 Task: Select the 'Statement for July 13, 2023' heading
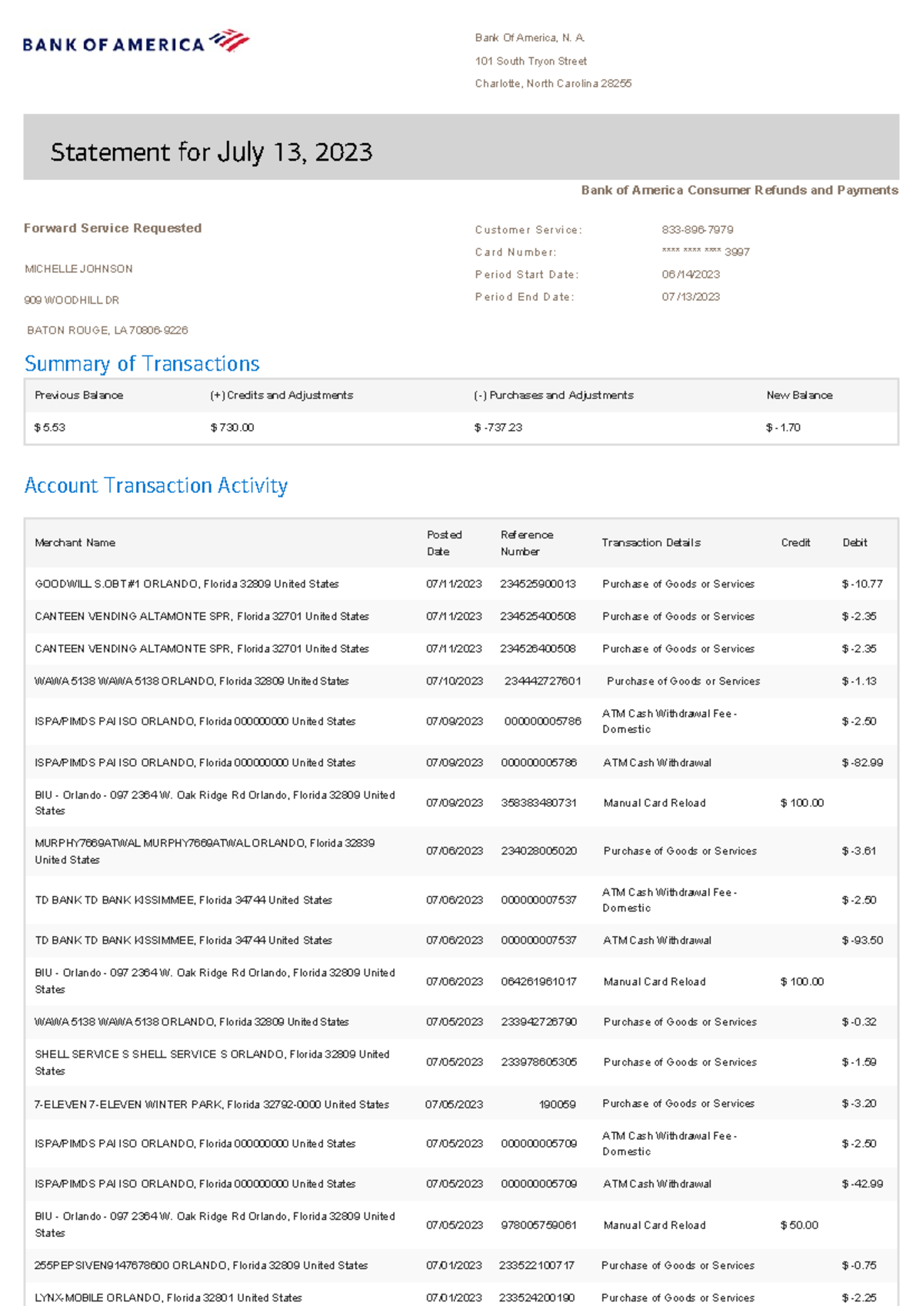[212, 152]
